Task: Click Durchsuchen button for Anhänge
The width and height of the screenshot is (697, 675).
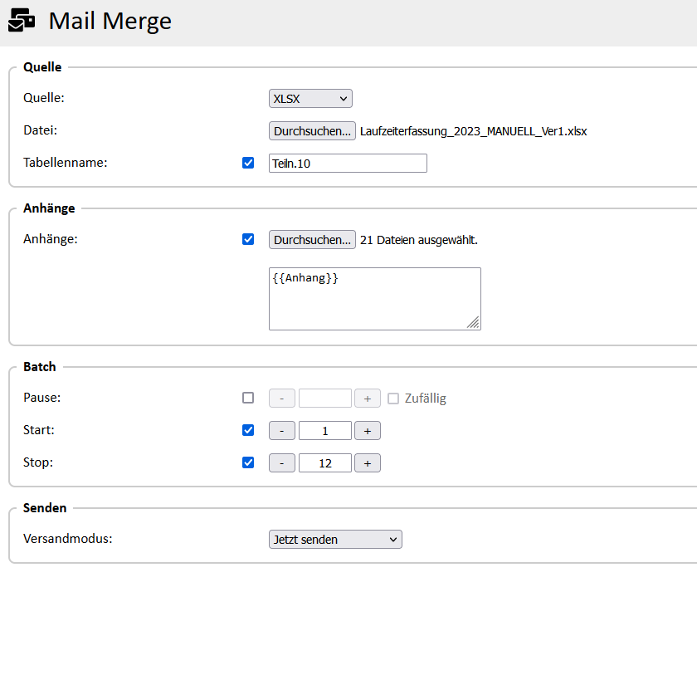Action: (x=312, y=240)
